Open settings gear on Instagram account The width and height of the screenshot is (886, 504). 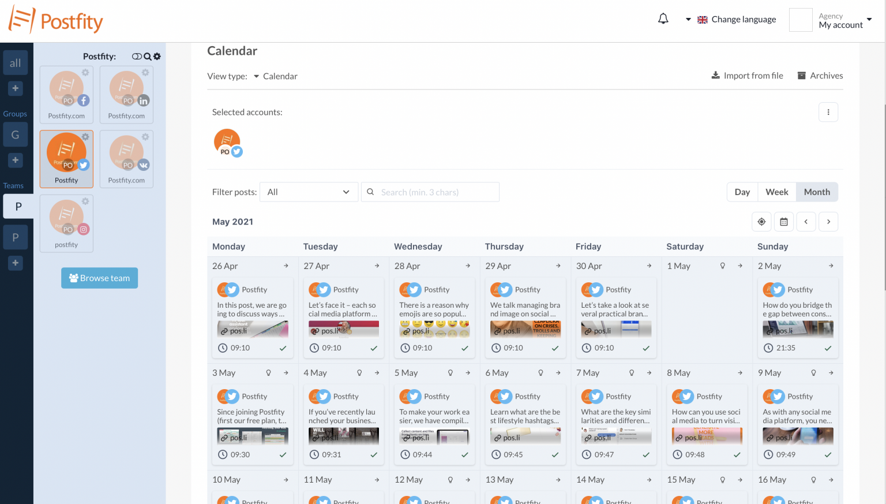(x=85, y=201)
